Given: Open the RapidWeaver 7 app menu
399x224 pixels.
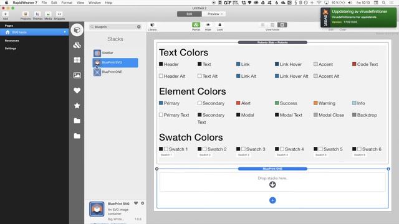Looking at the screenshot, I should (x=25, y=2).
